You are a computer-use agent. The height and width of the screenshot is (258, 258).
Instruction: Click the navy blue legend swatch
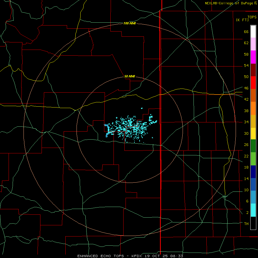[x=253, y=172]
